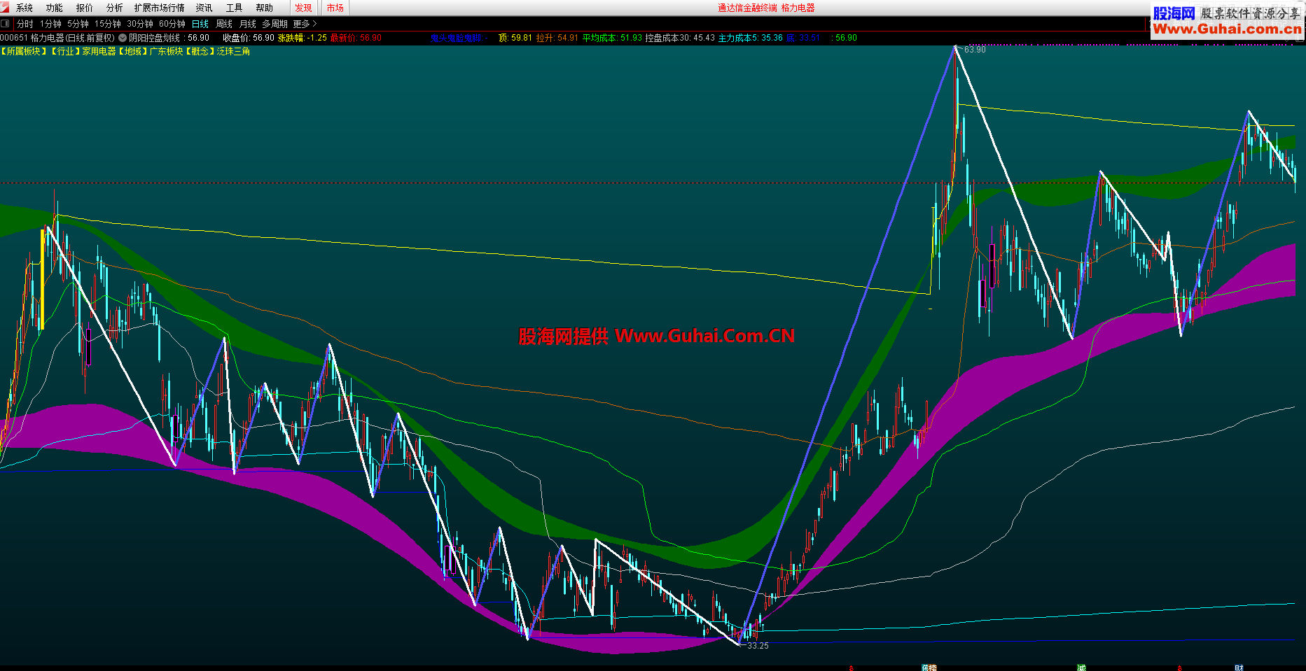Select the 1分钟 period
The width and height of the screenshot is (1306, 671).
tap(51, 24)
